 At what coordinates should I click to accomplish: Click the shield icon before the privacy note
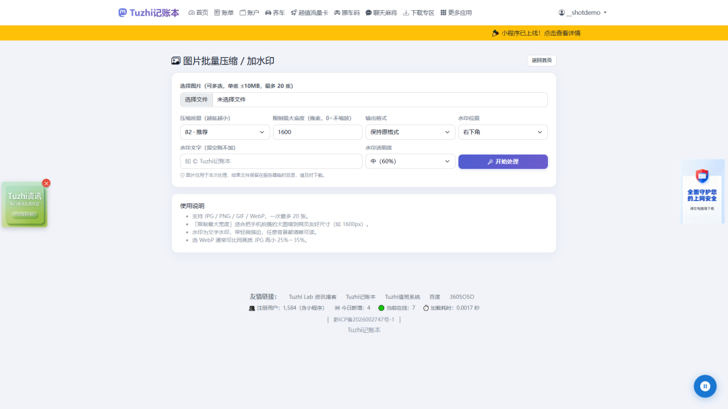[x=183, y=175]
